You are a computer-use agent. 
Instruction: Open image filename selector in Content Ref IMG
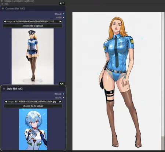pos(33,22)
